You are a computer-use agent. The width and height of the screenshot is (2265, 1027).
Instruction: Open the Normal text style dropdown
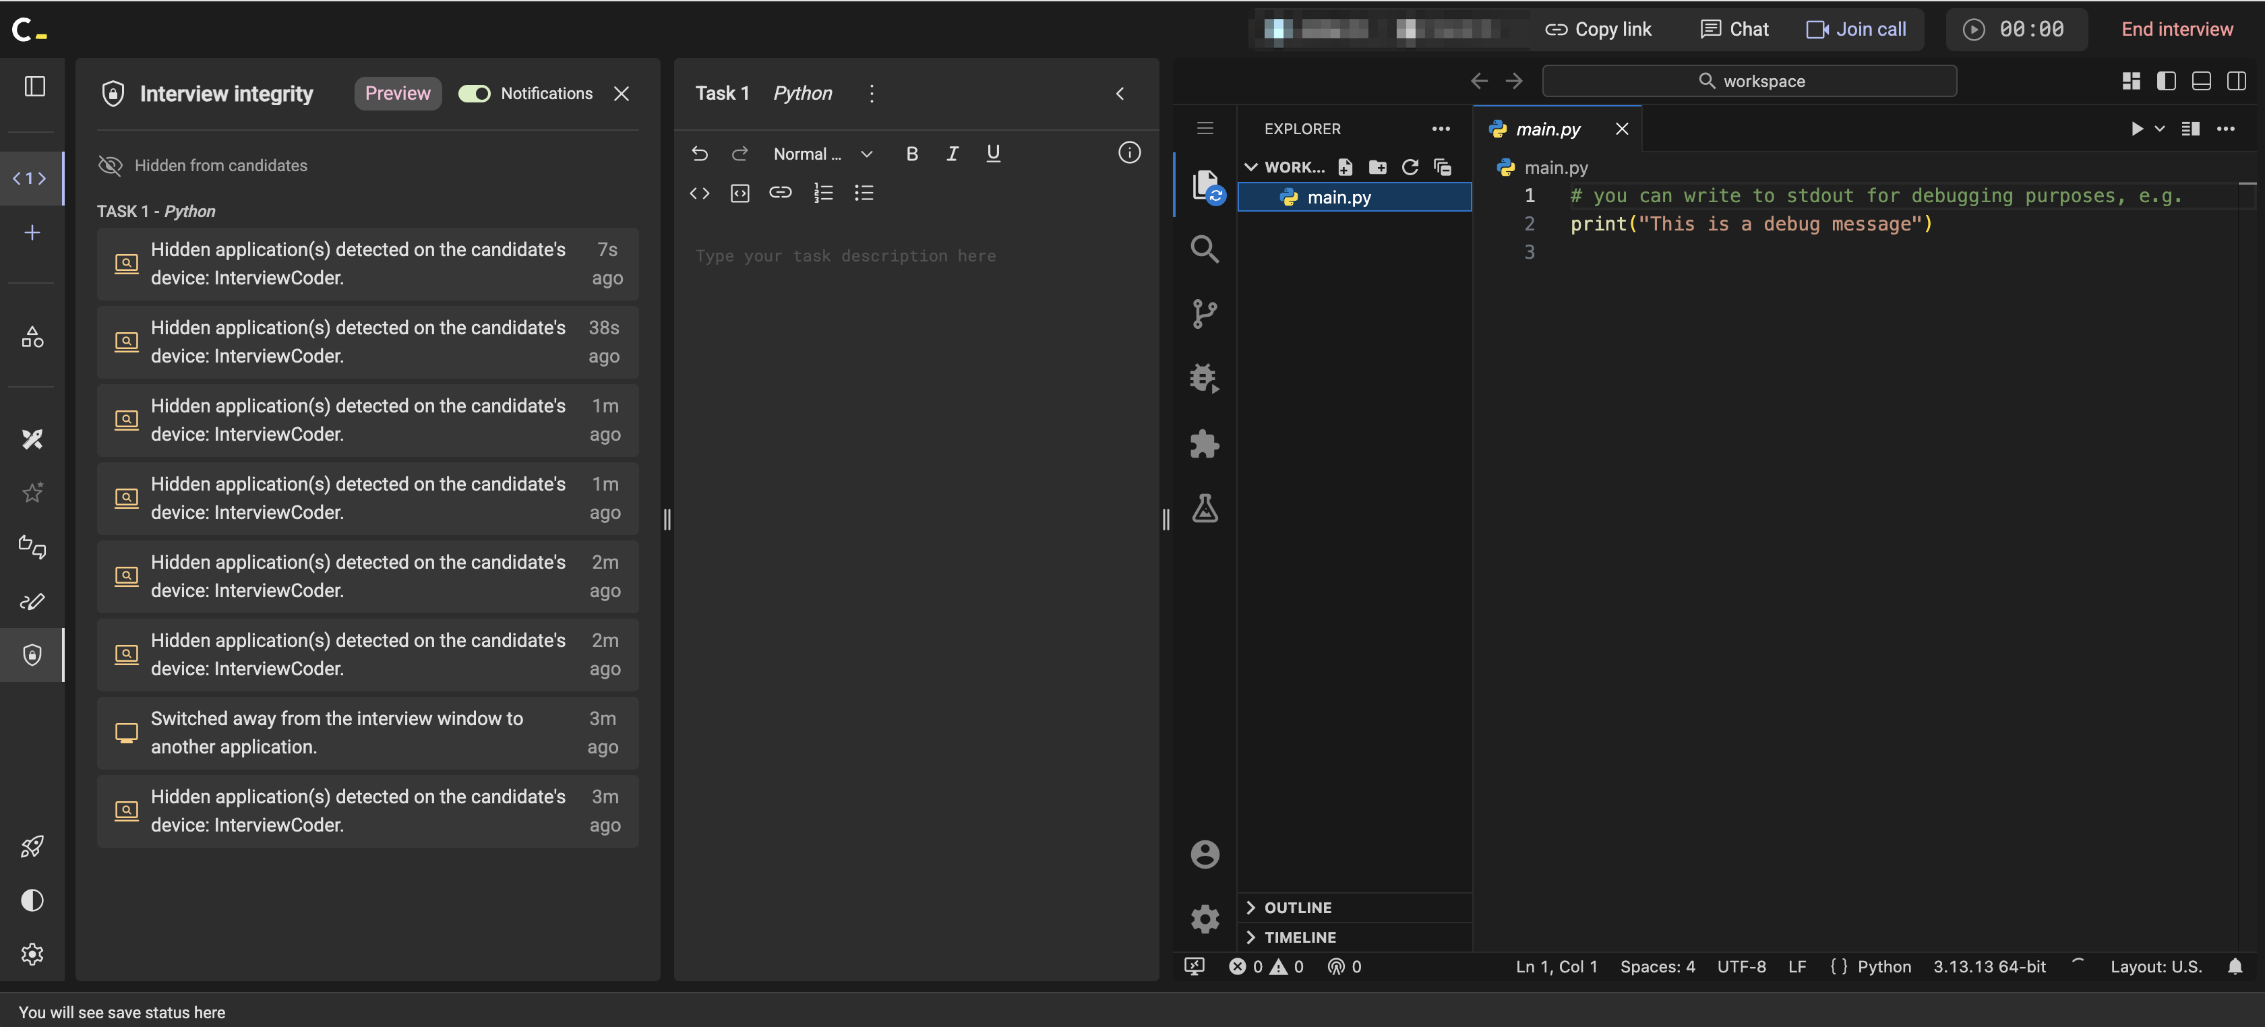[823, 154]
